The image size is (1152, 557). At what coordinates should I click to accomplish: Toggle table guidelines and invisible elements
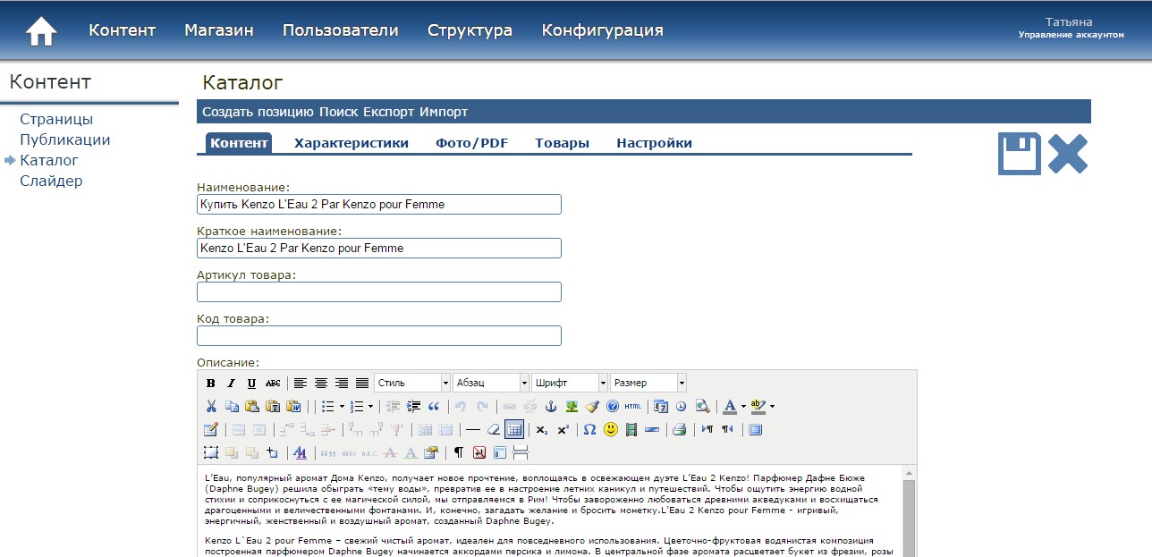coord(514,429)
